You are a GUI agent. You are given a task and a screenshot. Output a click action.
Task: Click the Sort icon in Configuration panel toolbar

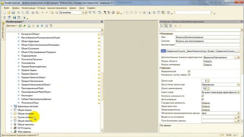47,26
